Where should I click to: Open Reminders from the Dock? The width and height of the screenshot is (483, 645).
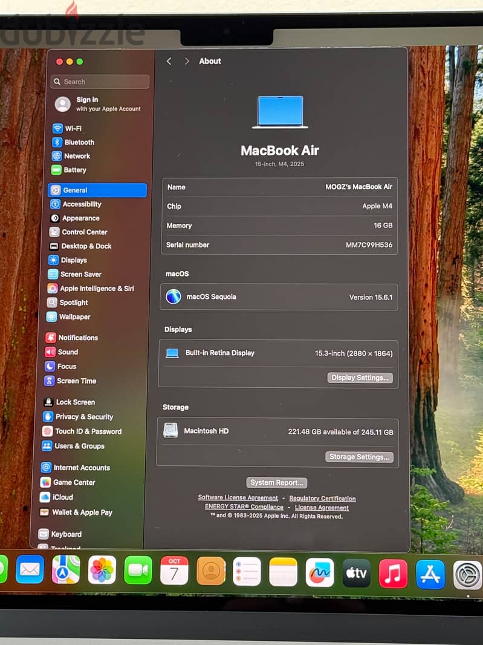click(247, 571)
